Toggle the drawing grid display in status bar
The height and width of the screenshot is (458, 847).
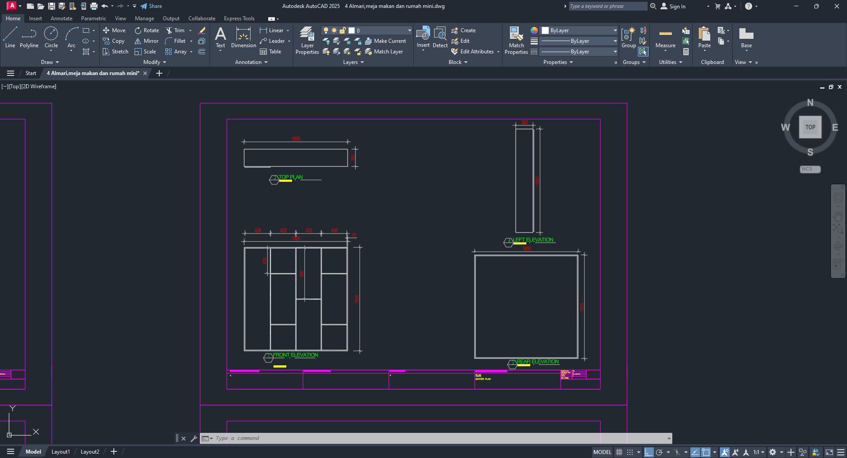pos(619,452)
